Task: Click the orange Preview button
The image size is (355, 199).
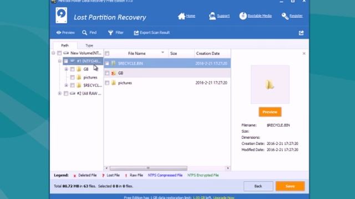Action: 270,112
